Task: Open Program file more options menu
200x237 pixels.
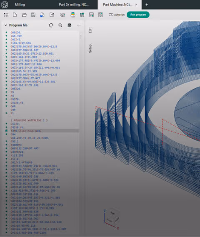Action: click(x=79, y=25)
